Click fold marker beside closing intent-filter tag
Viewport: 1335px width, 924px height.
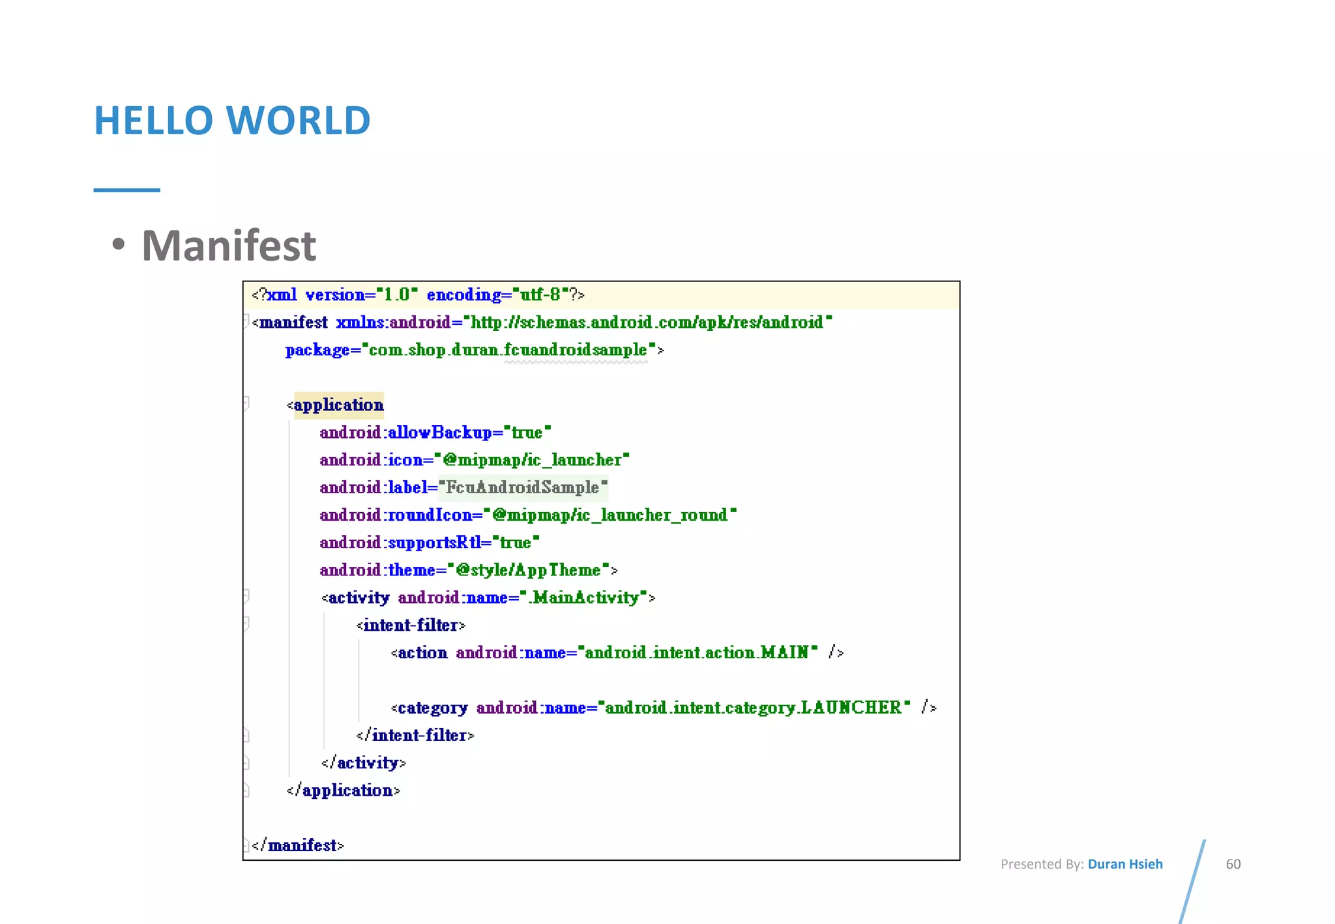click(246, 736)
